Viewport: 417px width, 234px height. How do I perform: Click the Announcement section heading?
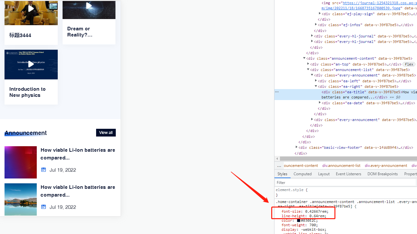pyautogui.click(x=25, y=133)
